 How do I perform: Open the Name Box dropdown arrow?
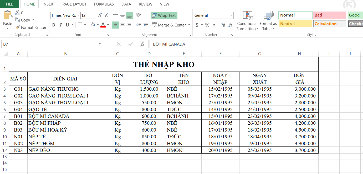pyautogui.click(x=100, y=44)
